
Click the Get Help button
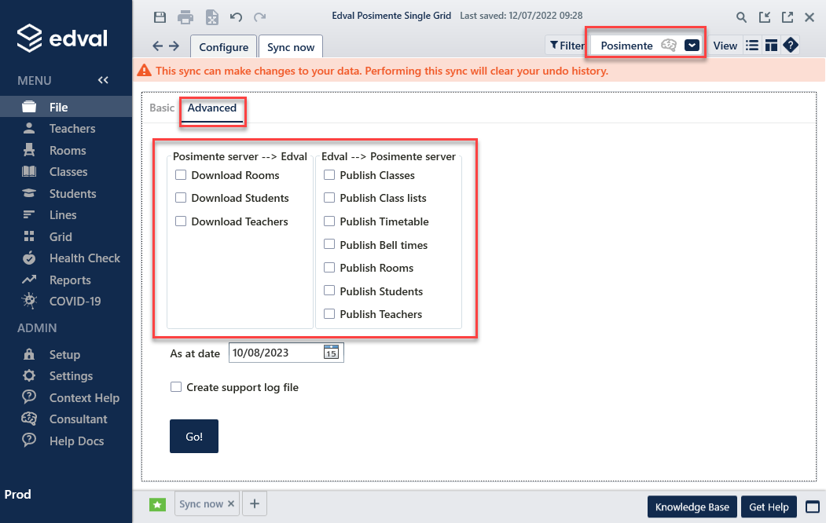[x=769, y=507]
